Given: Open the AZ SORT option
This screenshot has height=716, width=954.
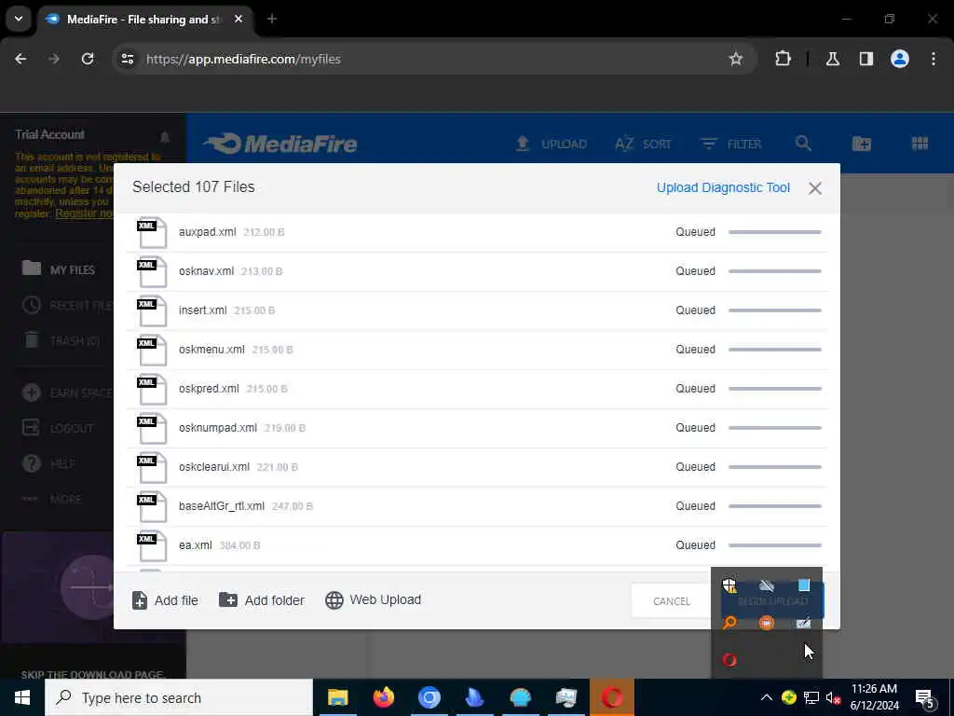Looking at the screenshot, I should tap(643, 144).
